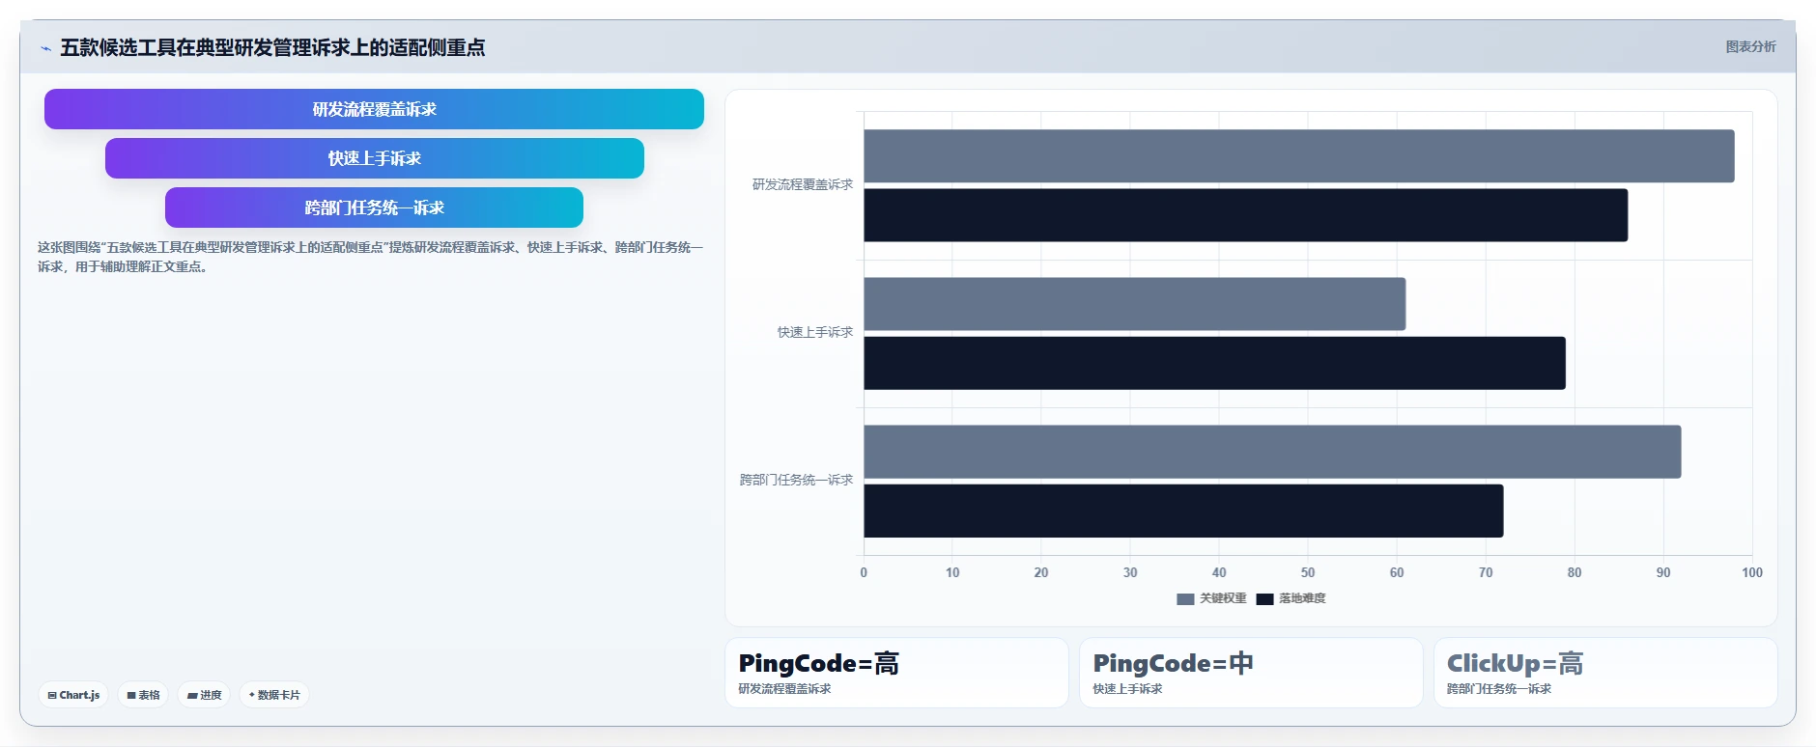Click the 表格 tag chip
This screenshot has width=1816, height=747.
click(x=143, y=695)
